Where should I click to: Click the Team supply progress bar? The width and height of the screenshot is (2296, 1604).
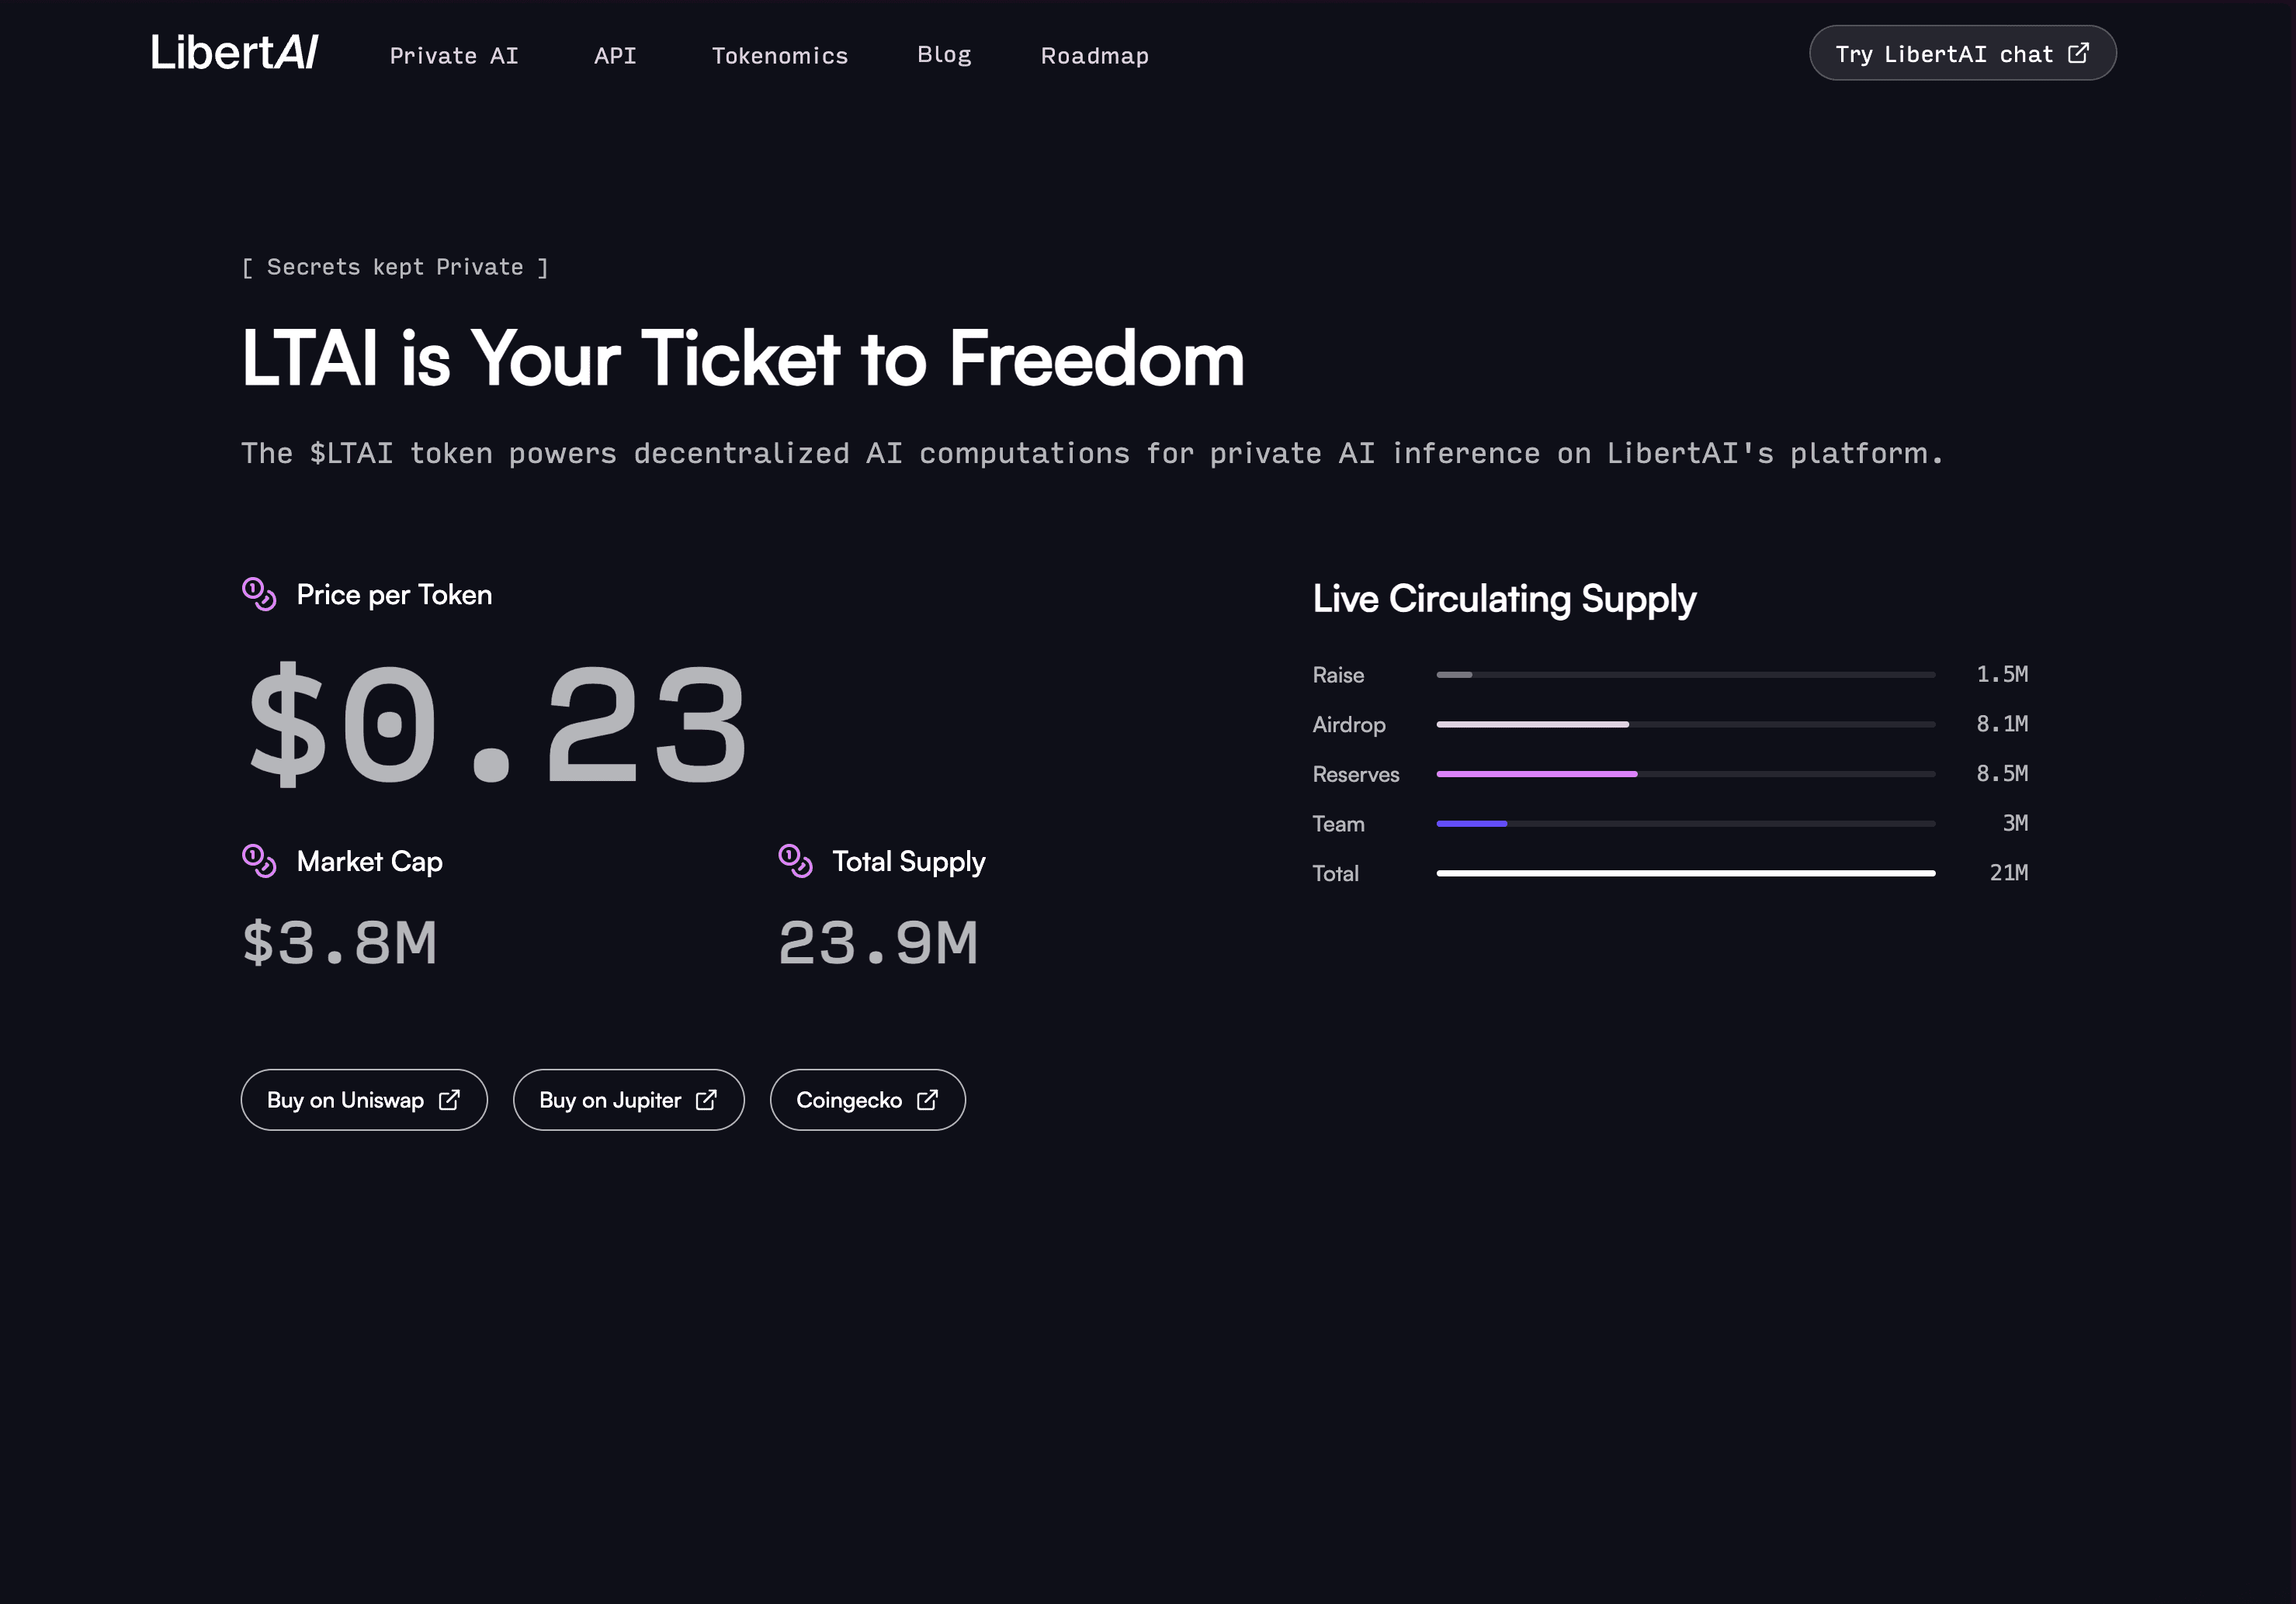(x=1685, y=824)
